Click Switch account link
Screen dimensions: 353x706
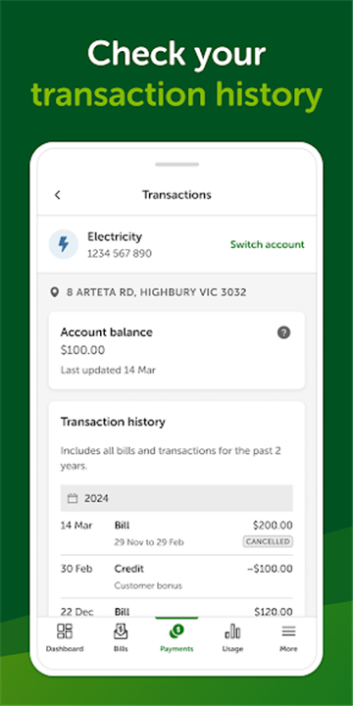click(x=268, y=244)
